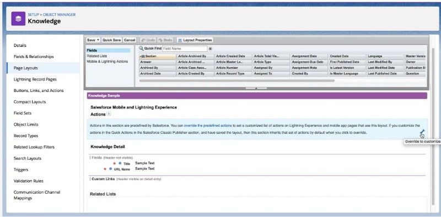Image resolution: width=441 pixels, height=217 pixels.
Task: Click the info icon next to Actions
Action: (109, 114)
